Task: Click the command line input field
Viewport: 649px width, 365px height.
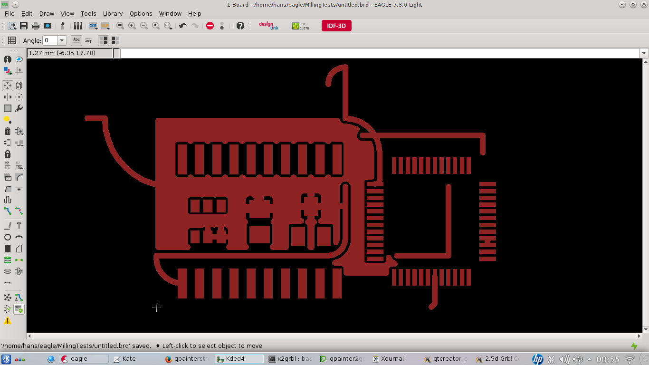Action: [x=380, y=53]
